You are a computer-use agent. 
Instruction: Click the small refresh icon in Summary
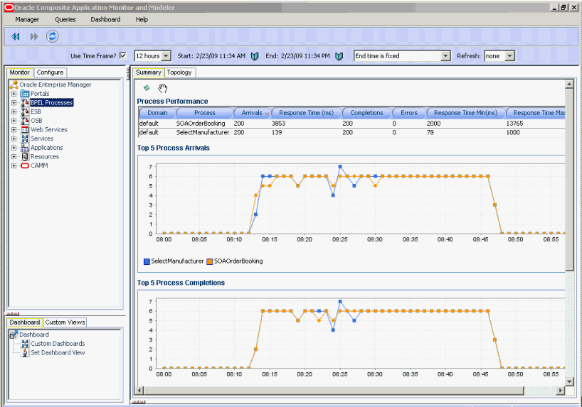click(x=147, y=87)
